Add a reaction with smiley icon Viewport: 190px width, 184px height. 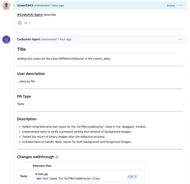(x=20, y=23)
